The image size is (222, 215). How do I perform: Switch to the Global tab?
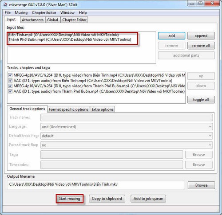coord(52,20)
